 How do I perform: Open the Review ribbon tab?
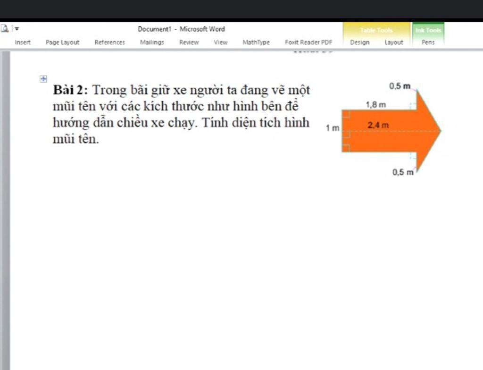click(x=189, y=42)
